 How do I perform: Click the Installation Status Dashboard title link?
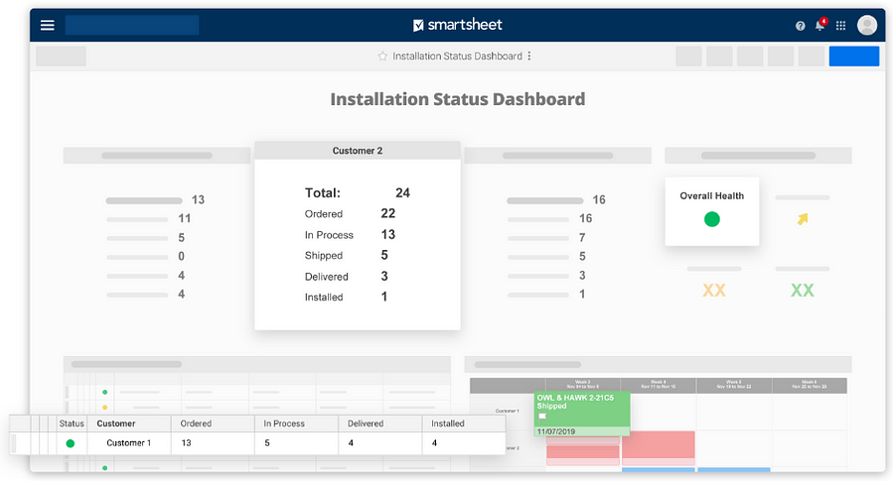coord(457,57)
